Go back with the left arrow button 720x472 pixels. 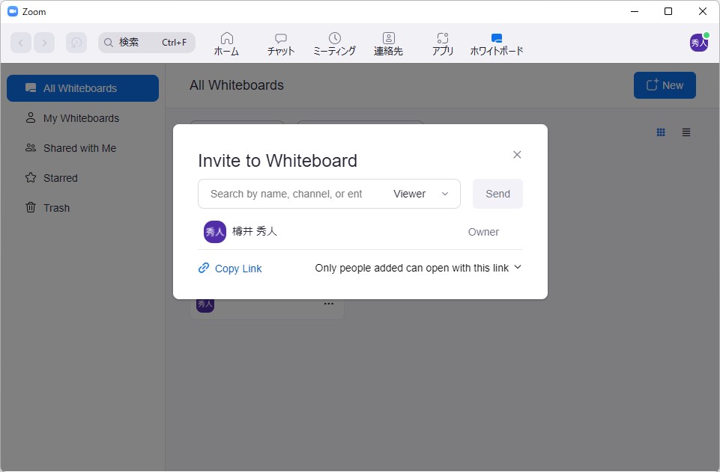pos(21,43)
